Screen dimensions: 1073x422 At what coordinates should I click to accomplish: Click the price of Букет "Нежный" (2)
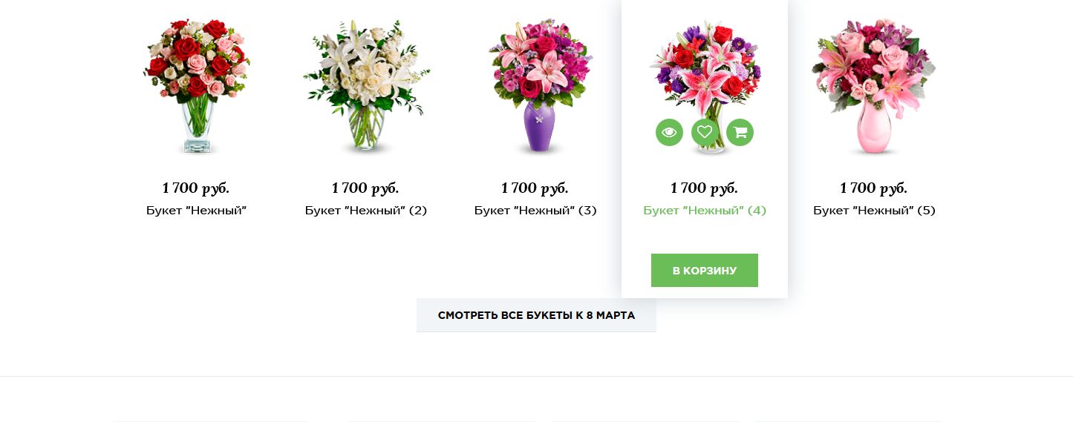click(365, 188)
